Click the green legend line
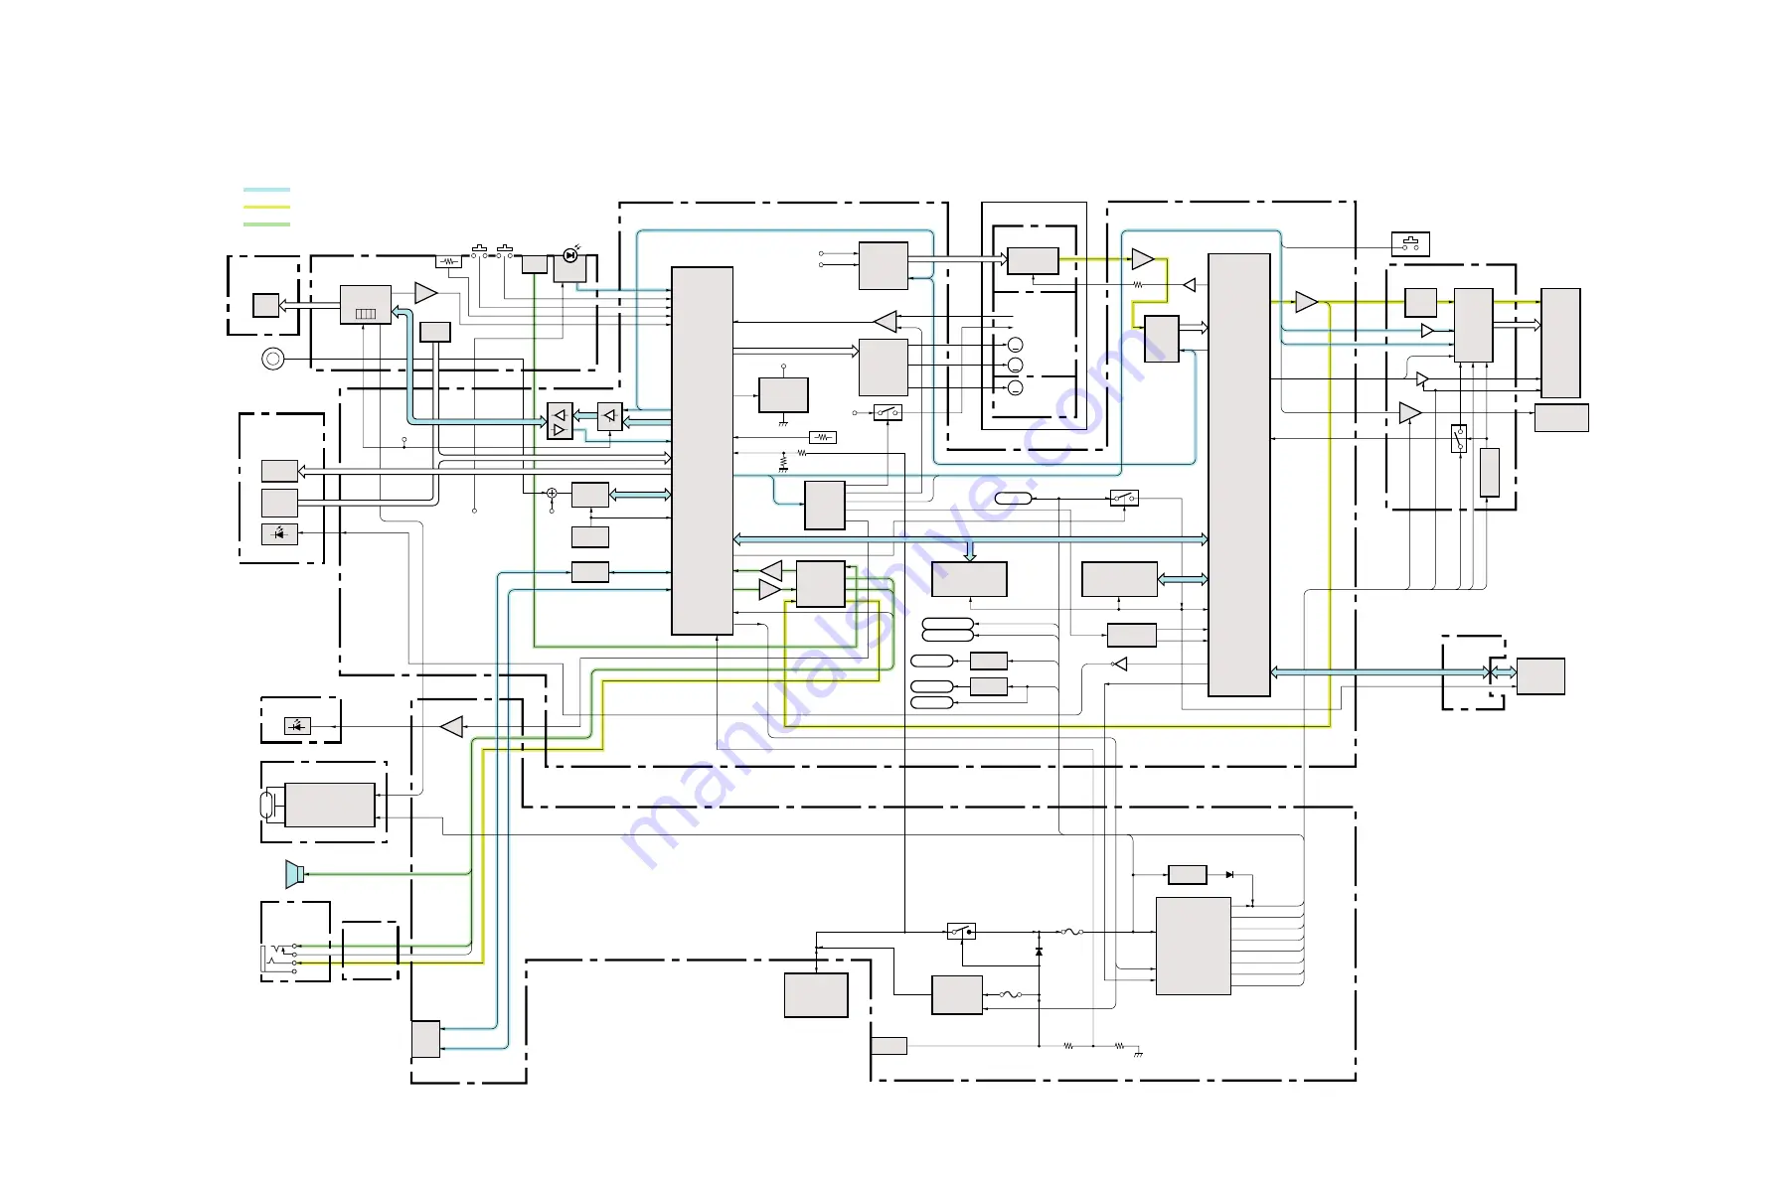 266,224
